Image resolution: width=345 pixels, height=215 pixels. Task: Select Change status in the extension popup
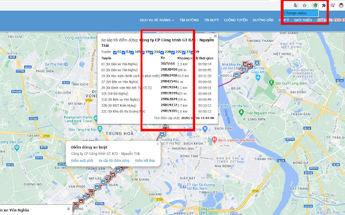301,13
